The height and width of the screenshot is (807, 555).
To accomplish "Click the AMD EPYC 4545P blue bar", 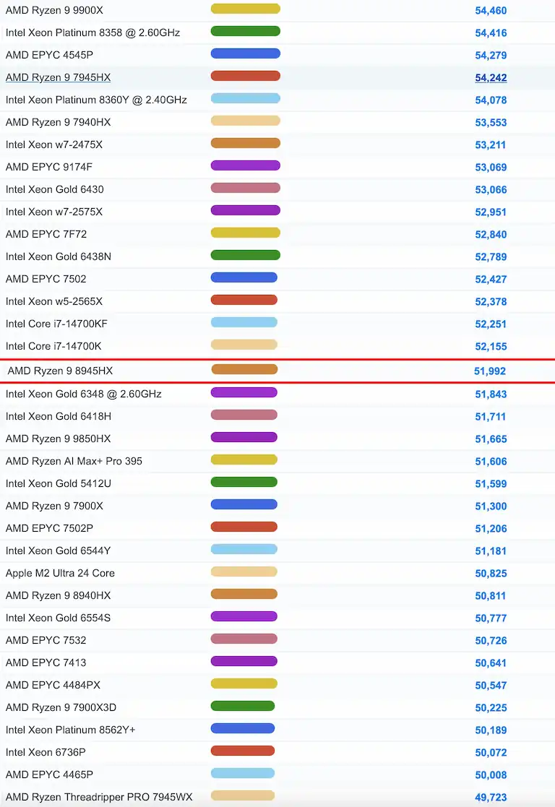I will click(x=246, y=53).
